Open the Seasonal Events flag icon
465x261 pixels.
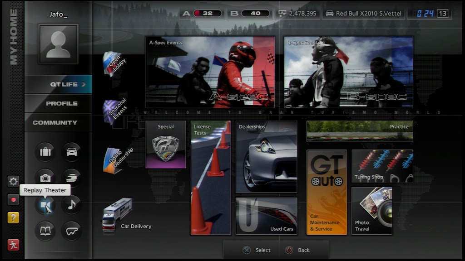[x=115, y=111]
